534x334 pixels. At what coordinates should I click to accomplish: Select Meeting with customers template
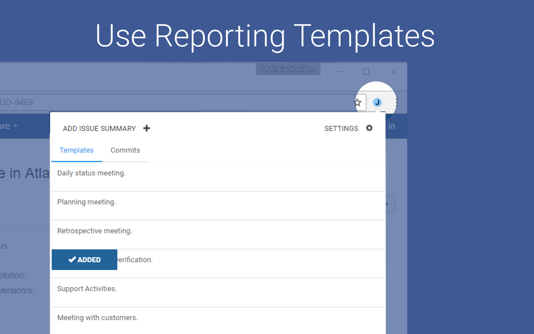click(x=218, y=321)
